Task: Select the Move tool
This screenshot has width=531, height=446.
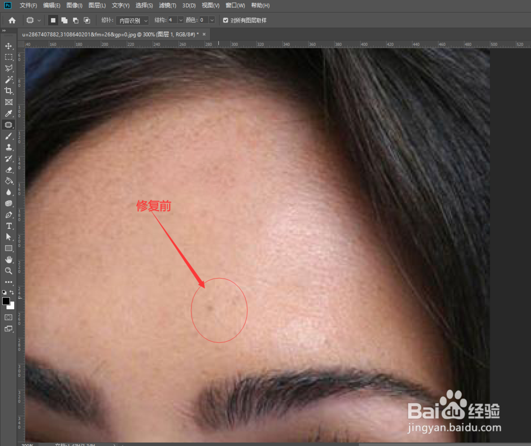Action: click(x=8, y=46)
